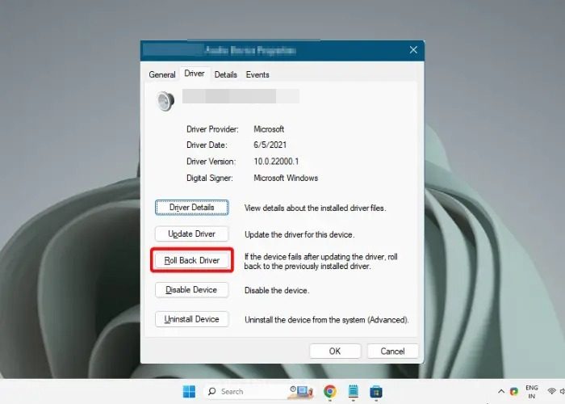Click the Driver Details button
The height and width of the screenshot is (404, 565).
(192, 208)
